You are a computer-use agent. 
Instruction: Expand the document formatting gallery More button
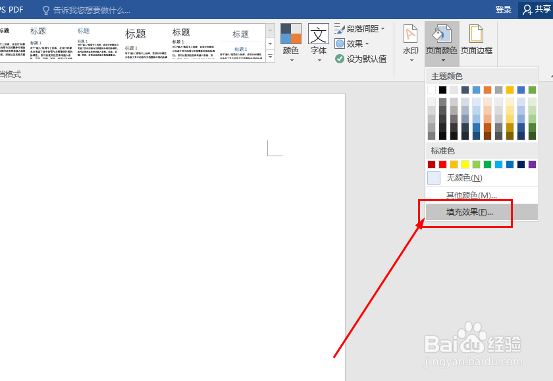(x=270, y=56)
